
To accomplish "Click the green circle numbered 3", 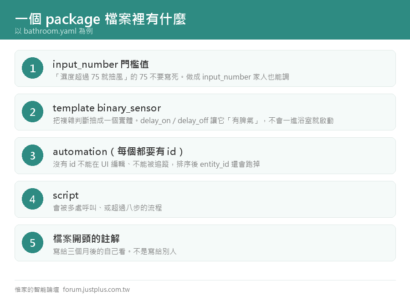I will pos(33,155).
